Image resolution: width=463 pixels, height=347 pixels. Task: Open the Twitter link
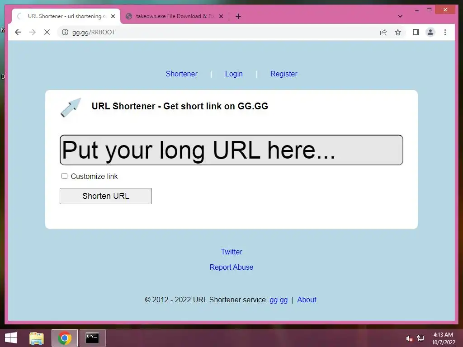pos(231,252)
